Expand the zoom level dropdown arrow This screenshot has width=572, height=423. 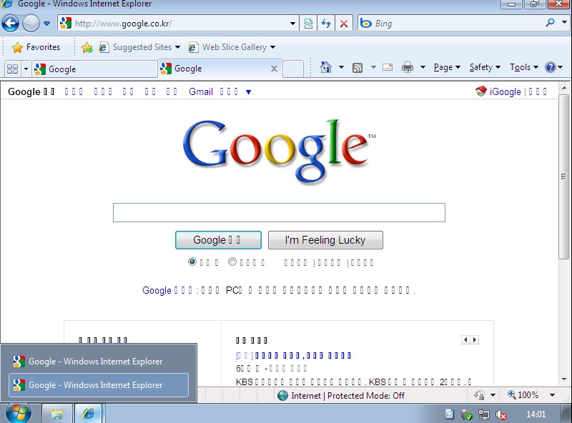coord(552,395)
